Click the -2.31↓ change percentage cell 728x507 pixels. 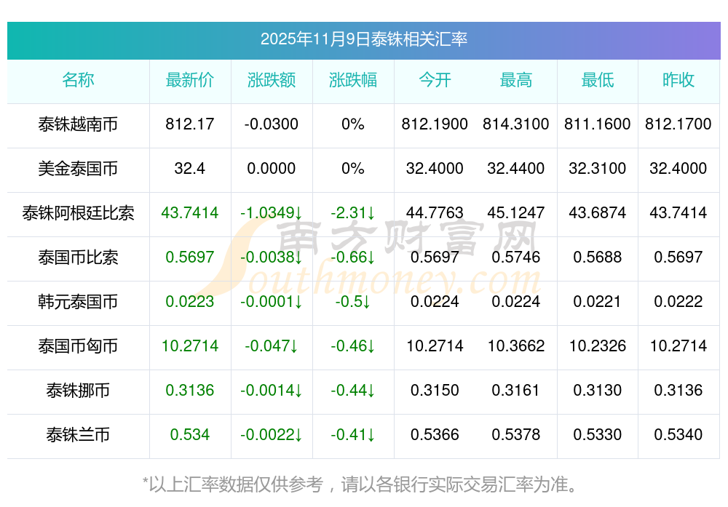pos(353,213)
